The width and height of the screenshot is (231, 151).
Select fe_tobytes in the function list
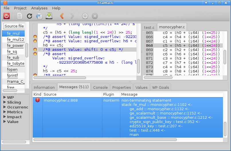[13, 64]
